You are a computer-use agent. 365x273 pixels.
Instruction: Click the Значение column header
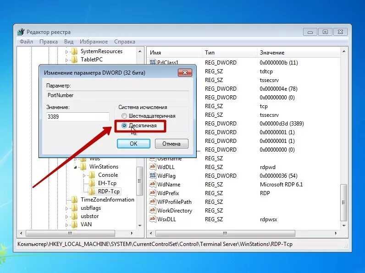point(299,53)
